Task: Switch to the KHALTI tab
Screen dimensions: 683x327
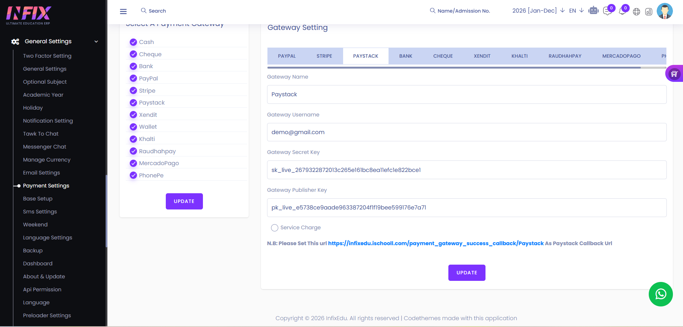Action: (520, 56)
